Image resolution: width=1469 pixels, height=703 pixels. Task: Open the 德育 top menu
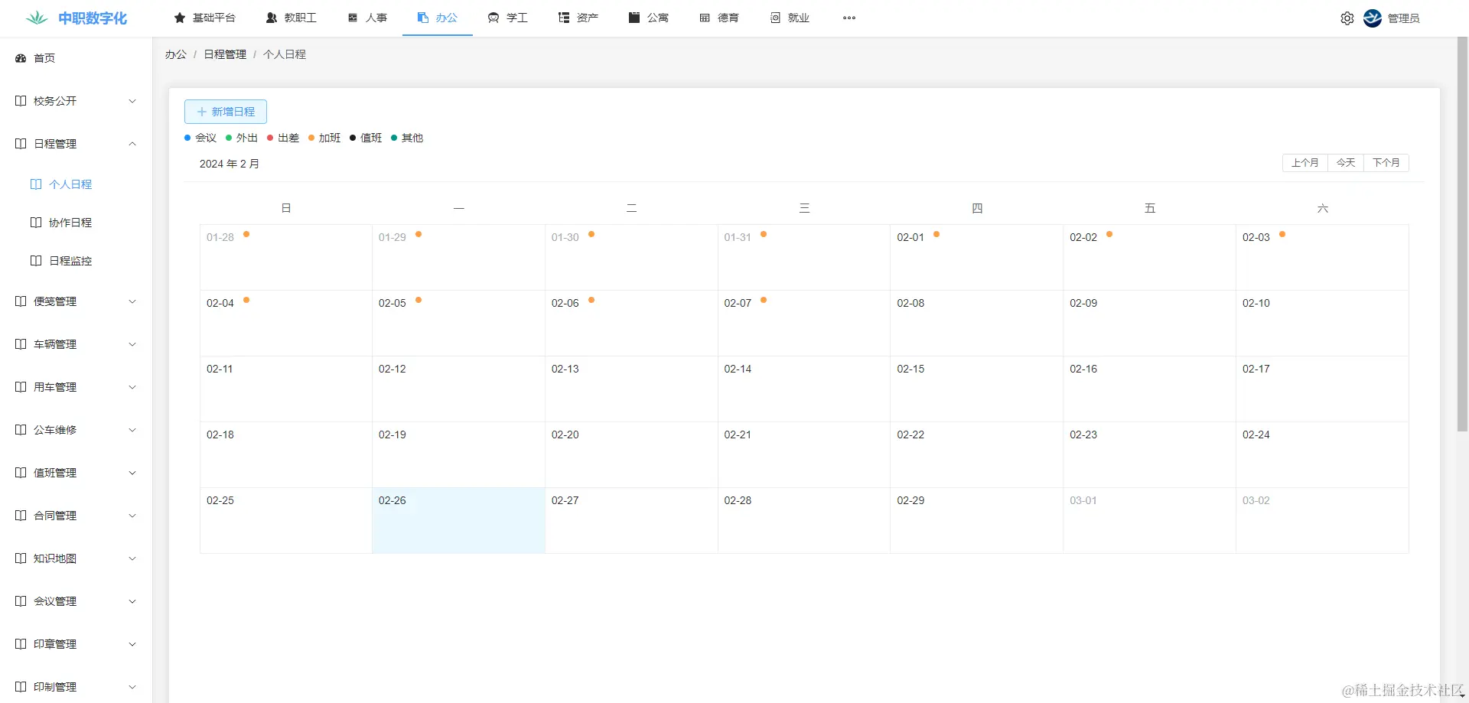(719, 18)
